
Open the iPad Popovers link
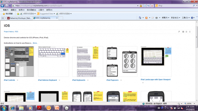click(112, 80)
